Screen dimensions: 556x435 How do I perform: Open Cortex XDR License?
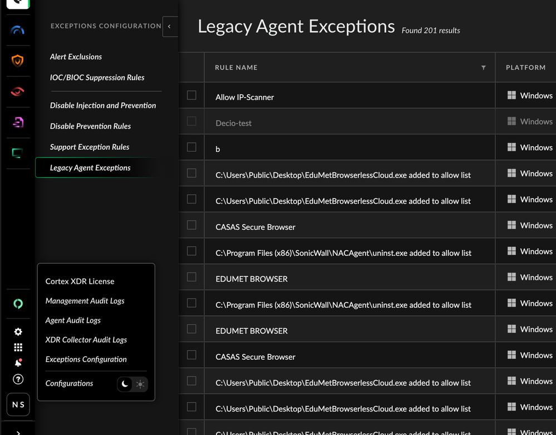80,281
